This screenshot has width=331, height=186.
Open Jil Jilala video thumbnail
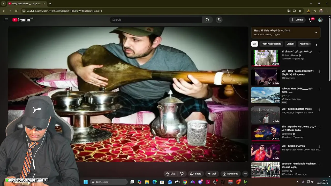click(x=266, y=58)
